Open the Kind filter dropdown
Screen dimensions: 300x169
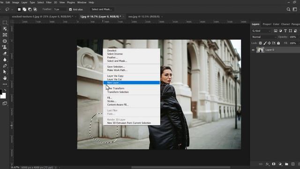262,31
